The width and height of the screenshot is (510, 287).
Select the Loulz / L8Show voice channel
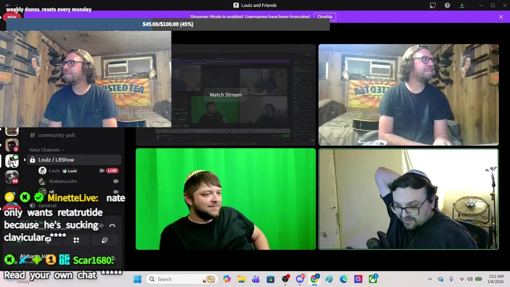74,160
